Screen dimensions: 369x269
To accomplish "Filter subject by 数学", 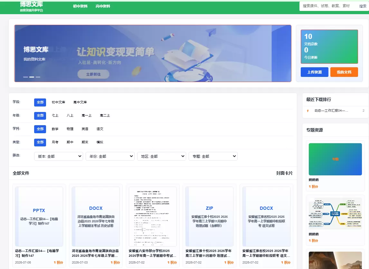I will 55,129.
